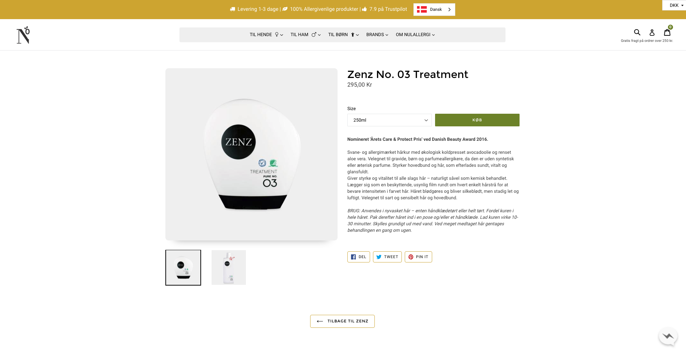
Task: Expand the BRANDS menu
Action: [377, 35]
